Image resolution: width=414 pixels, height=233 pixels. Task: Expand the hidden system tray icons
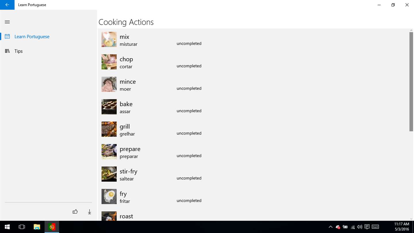(330, 227)
